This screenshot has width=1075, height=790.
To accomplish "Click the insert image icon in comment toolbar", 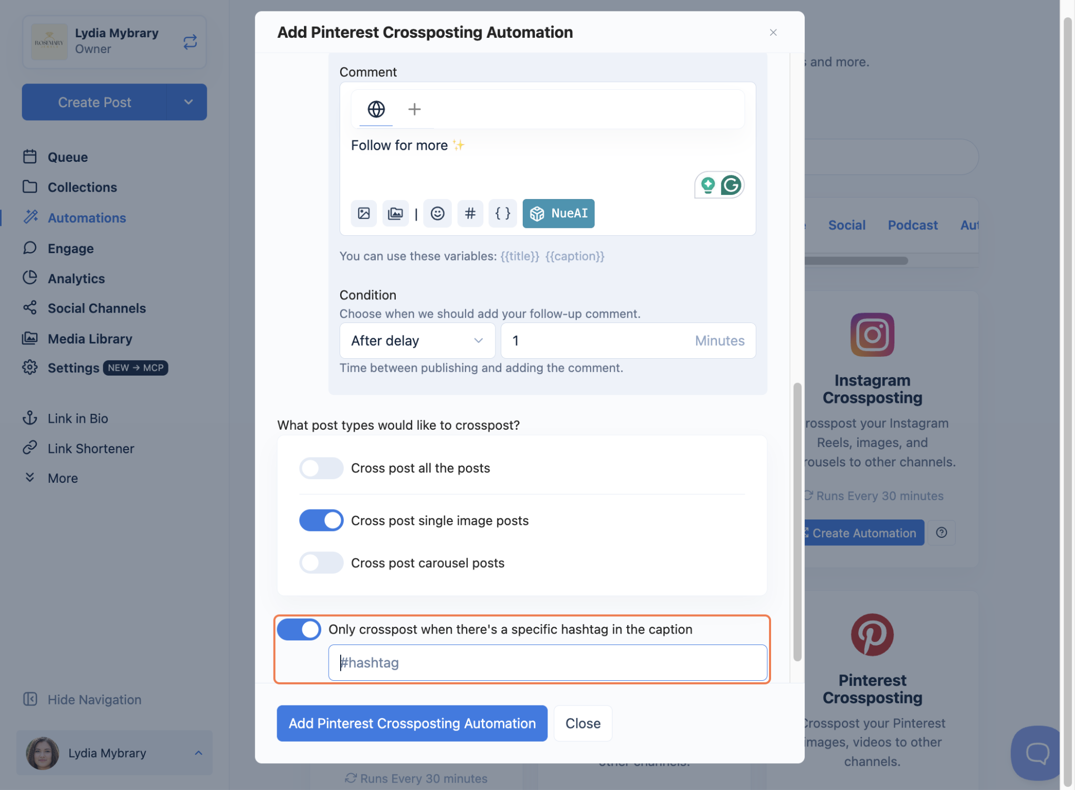I will pos(364,213).
